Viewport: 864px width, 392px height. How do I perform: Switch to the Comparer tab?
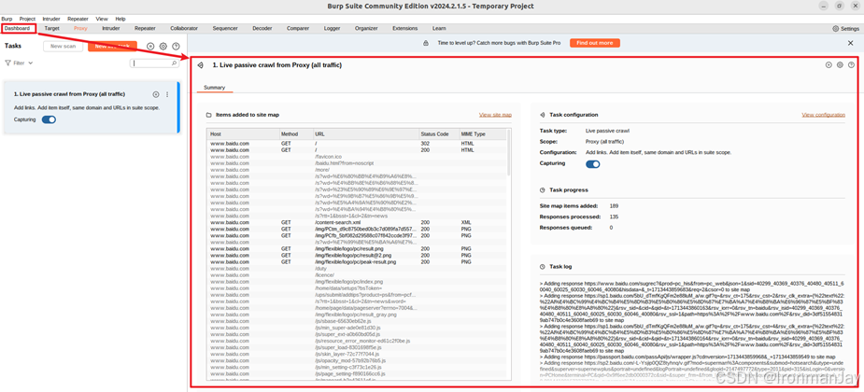[x=298, y=28]
